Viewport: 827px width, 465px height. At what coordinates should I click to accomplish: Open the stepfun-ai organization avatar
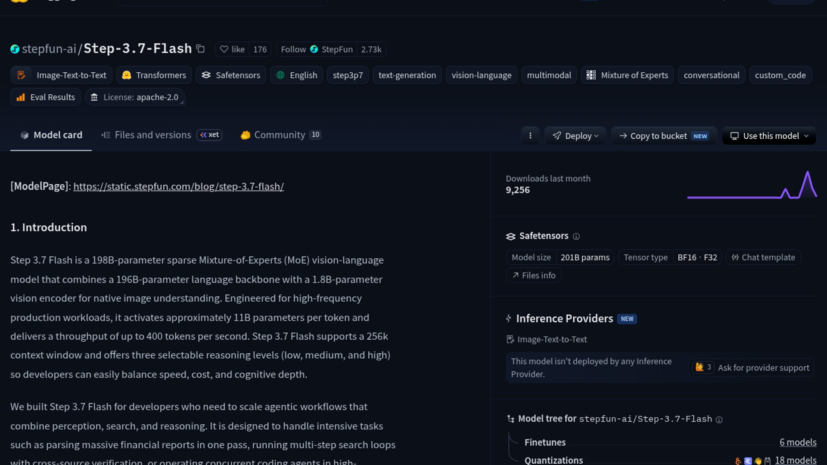[x=15, y=49]
